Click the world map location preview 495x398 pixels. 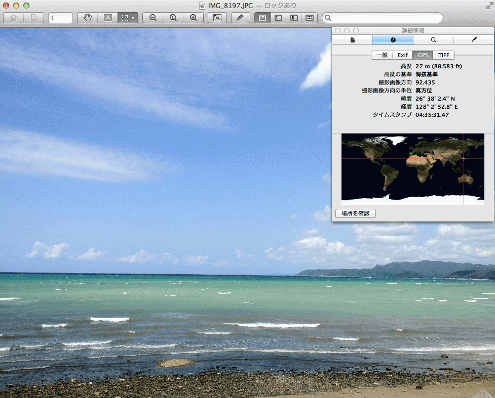[x=412, y=169]
